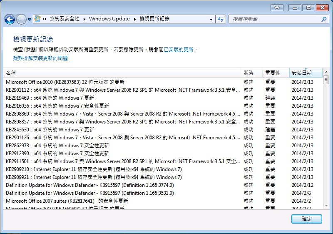333x234 pixels.
Task: Select the Windows Update breadcrumb
Action: coord(109,19)
